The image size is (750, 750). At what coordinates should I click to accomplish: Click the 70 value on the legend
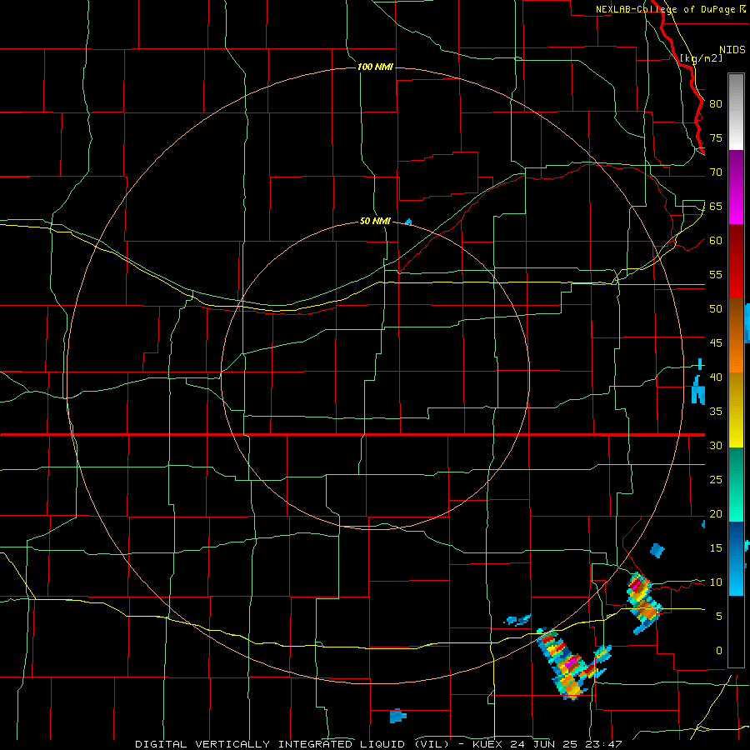[716, 172]
